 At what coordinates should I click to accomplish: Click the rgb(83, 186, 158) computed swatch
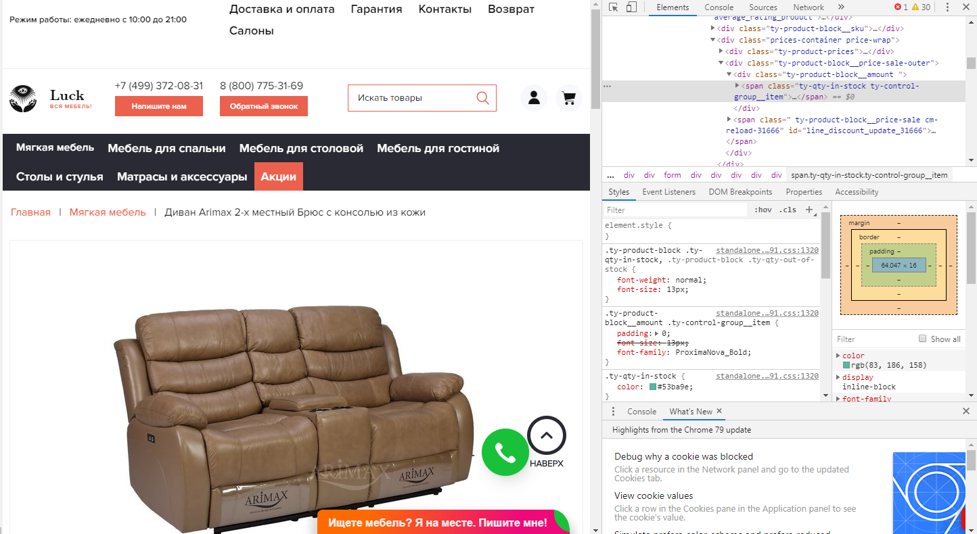tap(846, 365)
